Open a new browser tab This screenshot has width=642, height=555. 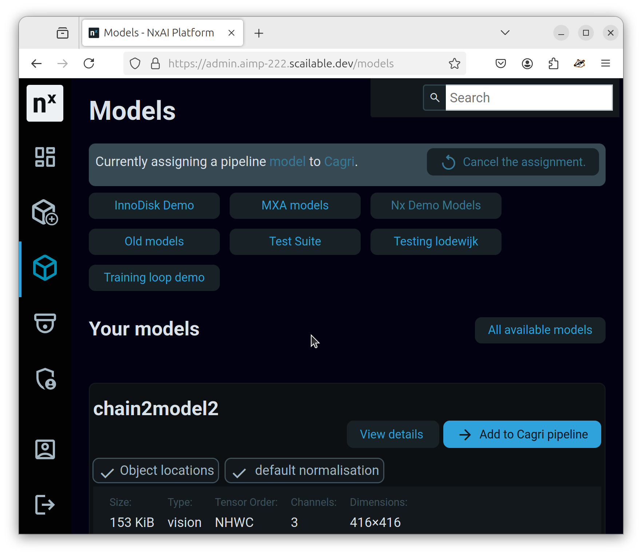(x=259, y=33)
